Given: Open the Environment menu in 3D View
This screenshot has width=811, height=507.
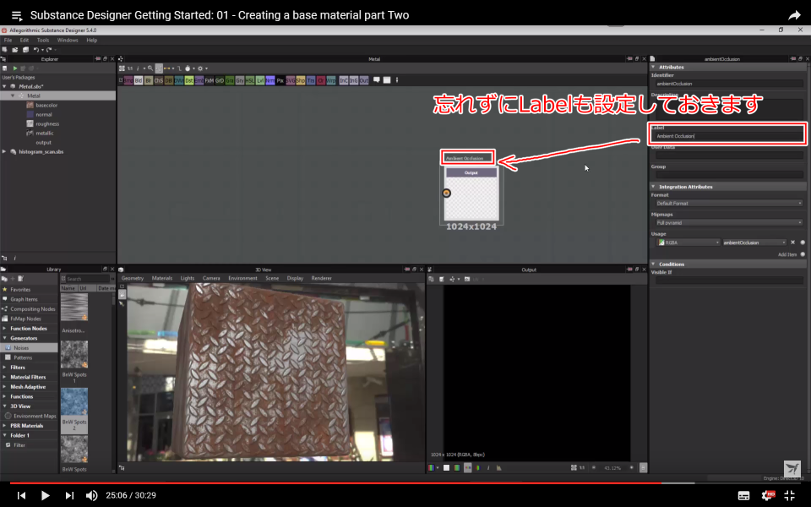Looking at the screenshot, I should [x=242, y=278].
